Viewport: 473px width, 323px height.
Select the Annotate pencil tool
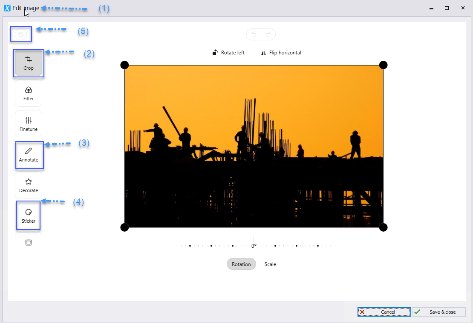point(29,155)
